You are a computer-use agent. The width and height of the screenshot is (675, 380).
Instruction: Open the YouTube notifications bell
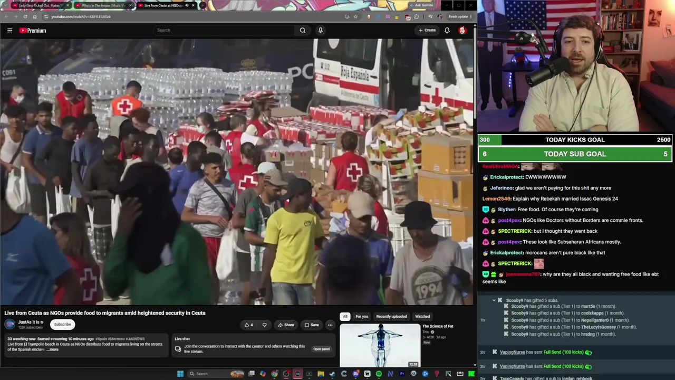[447, 30]
